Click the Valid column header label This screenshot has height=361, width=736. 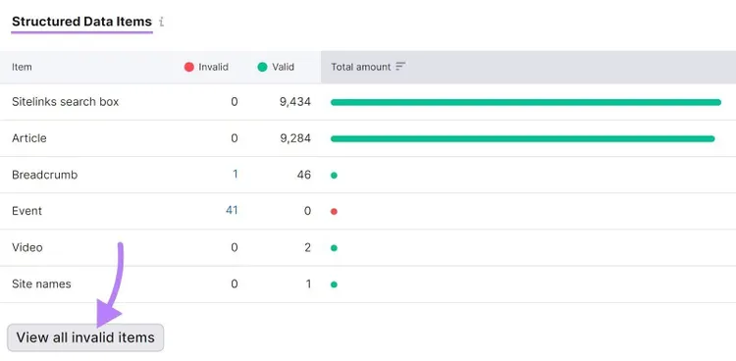click(x=283, y=67)
